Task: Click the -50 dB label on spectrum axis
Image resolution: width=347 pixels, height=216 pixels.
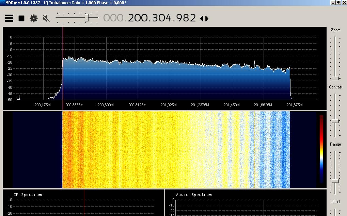Action: [9, 100]
